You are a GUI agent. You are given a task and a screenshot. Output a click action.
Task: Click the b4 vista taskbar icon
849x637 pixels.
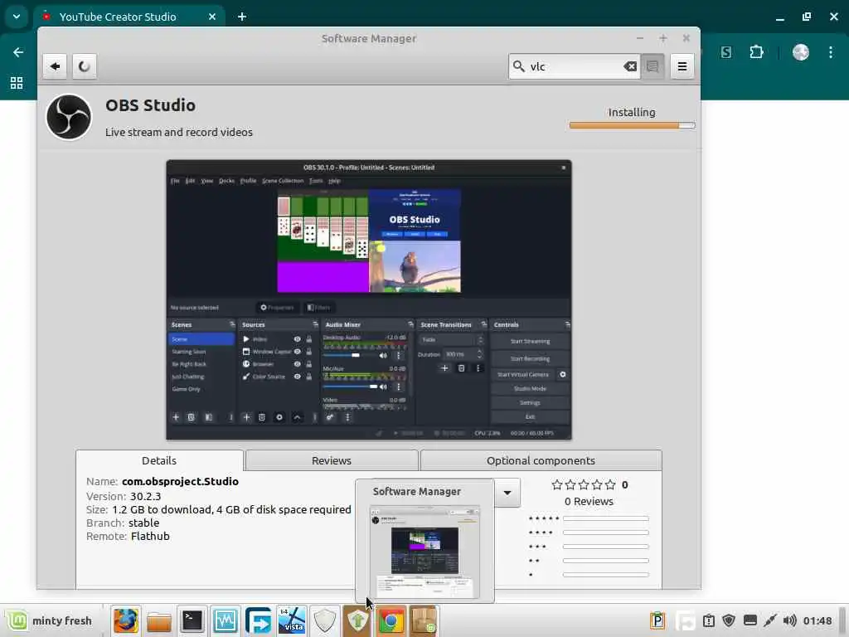click(291, 620)
